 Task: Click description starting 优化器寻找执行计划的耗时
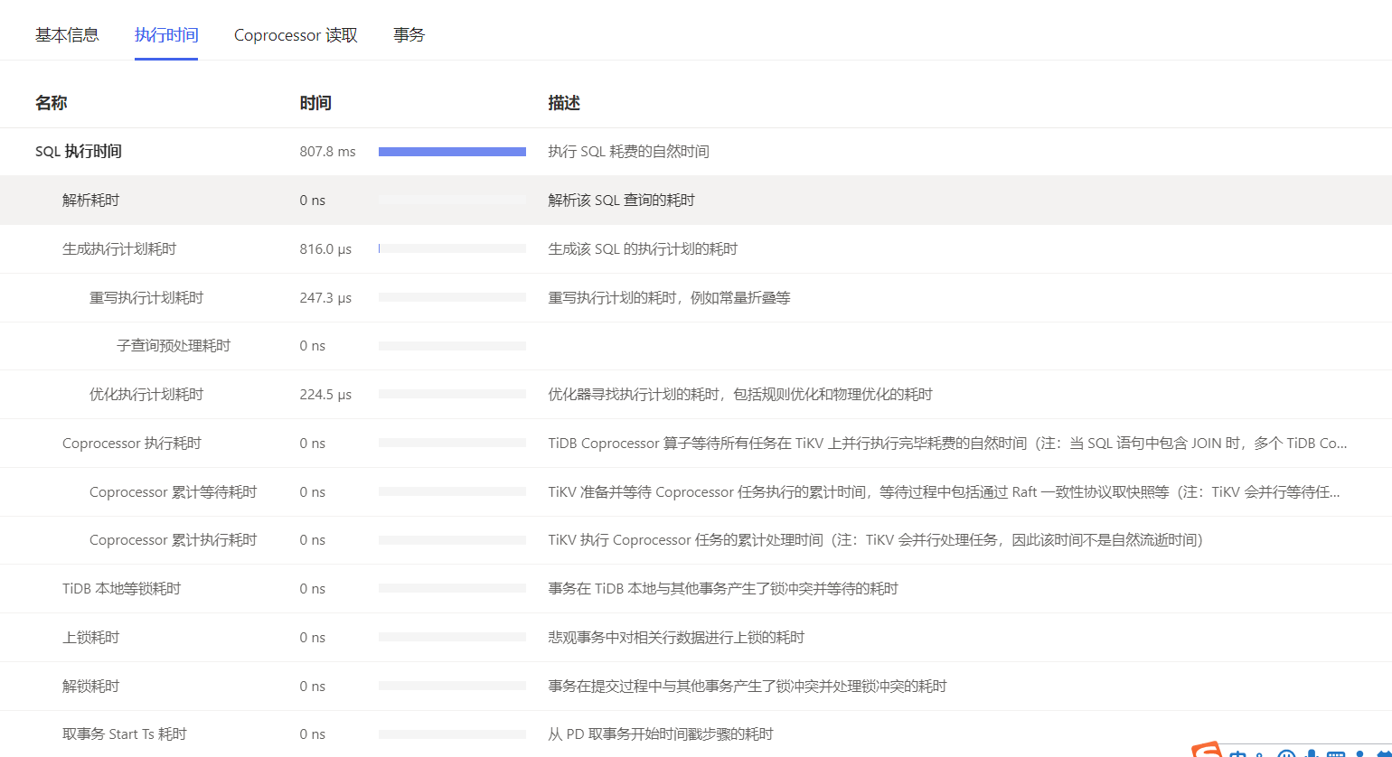click(740, 395)
